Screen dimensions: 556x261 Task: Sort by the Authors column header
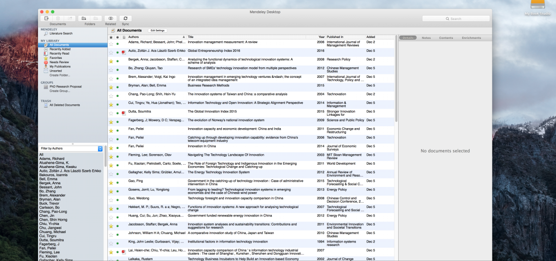(x=156, y=37)
